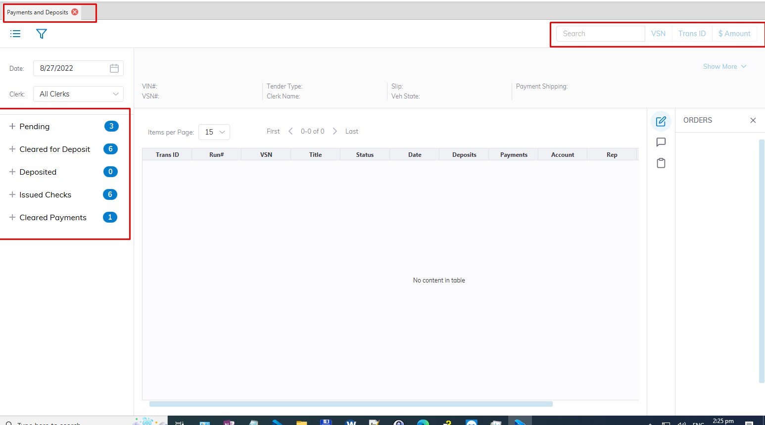The height and width of the screenshot is (425, 765).
Task: Click the Search input field
Action: click(600, 34)
